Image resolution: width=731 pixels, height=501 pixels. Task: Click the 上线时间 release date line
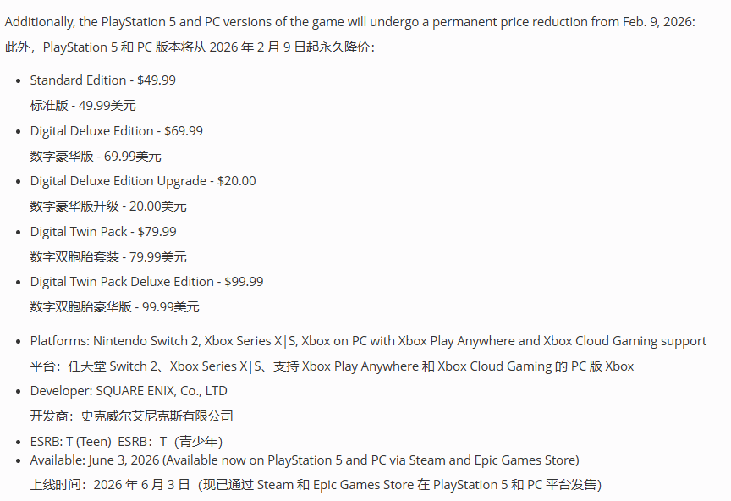[x=316, y=485]
